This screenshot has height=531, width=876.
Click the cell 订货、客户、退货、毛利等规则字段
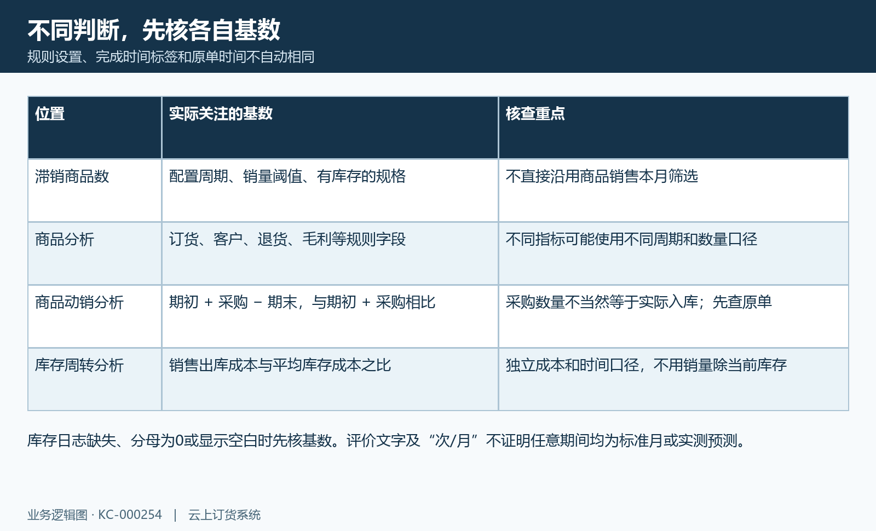tap(330, 253)
